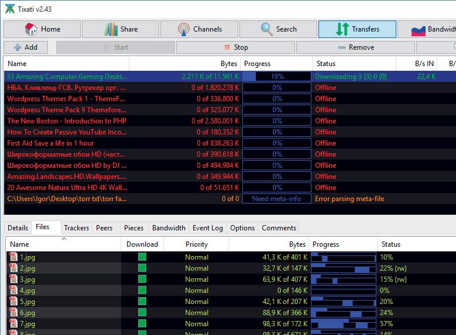Toggle download checkbox for 7.jpg
Screen dimensions: 456x335
[x=142, y=323]
